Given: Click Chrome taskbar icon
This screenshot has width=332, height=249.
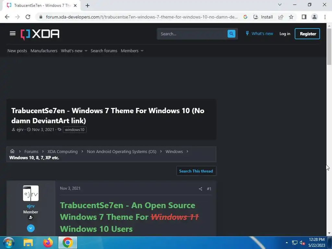Looking at the screenshot, I should coord(68,243).
